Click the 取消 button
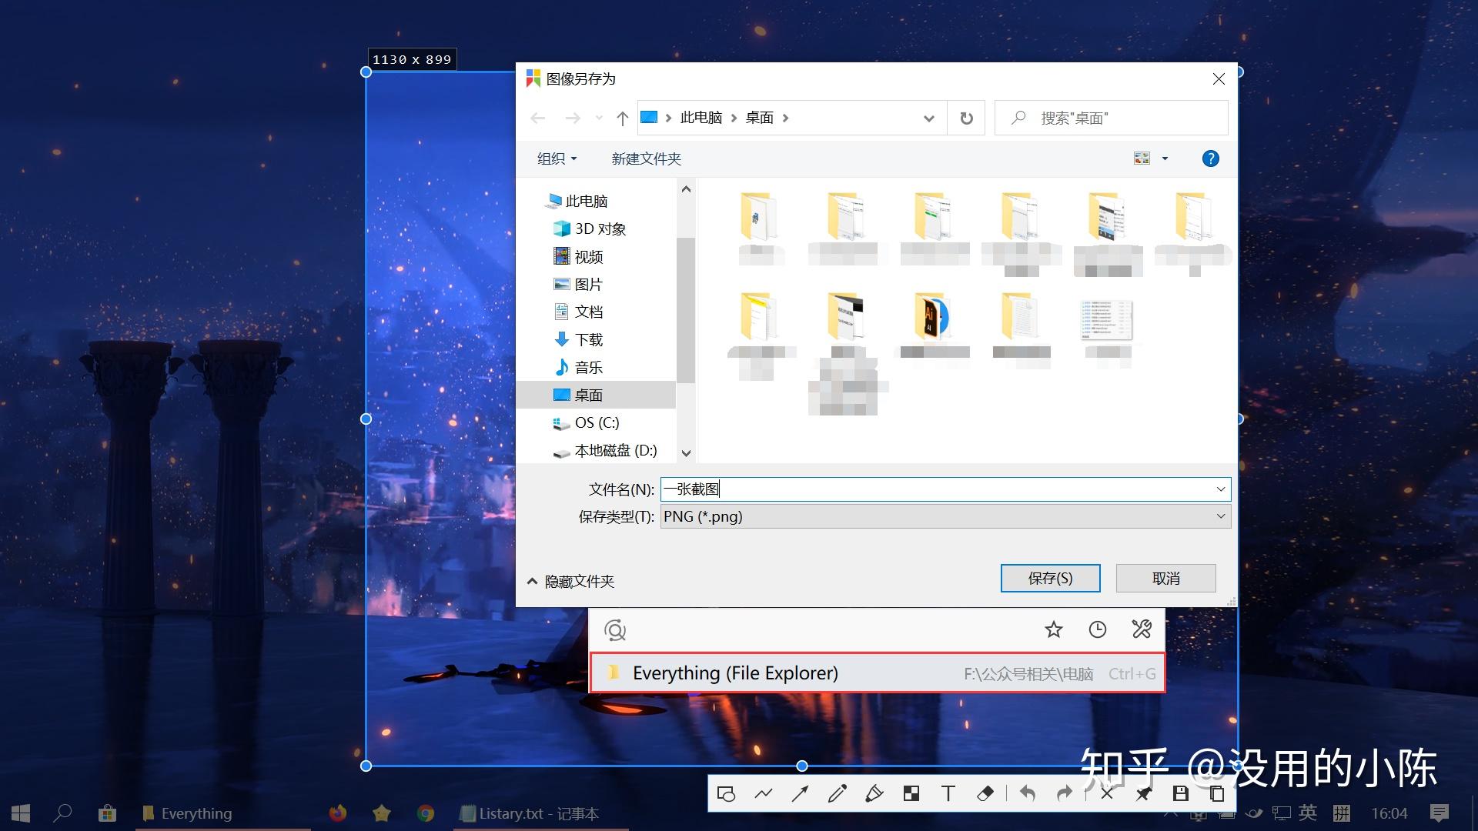Screen dimensions: 1478x831 [x=1165, y=578]
